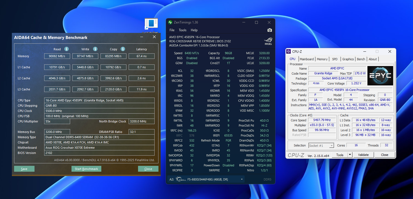Click the Memory Copy value 83295 MB/s
Viewport: 413px width, 199px height.
[x=113, y=56]
